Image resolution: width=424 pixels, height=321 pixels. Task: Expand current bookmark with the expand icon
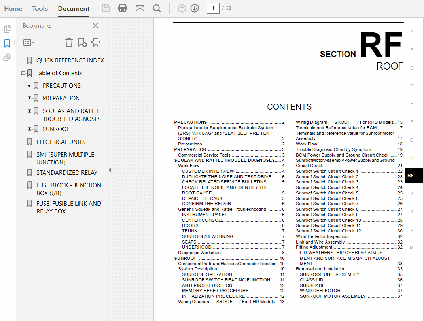coord(95,42)
